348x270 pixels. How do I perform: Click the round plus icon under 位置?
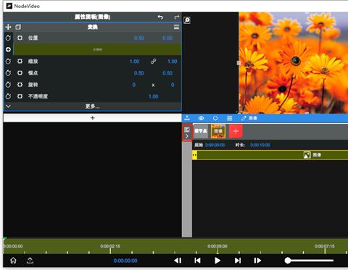(8, 49)
